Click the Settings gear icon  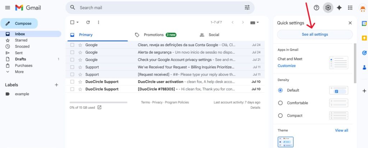point(328,8)
